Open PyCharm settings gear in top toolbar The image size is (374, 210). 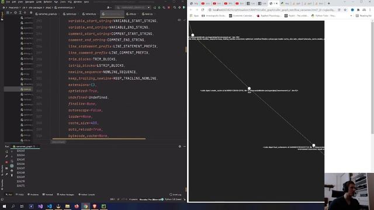point(179,8)
